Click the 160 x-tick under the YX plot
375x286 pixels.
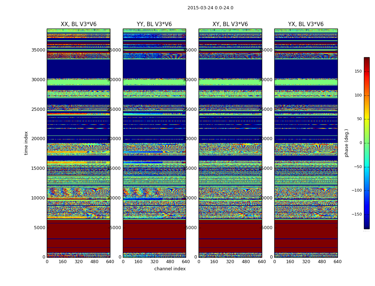click(290, 262)
